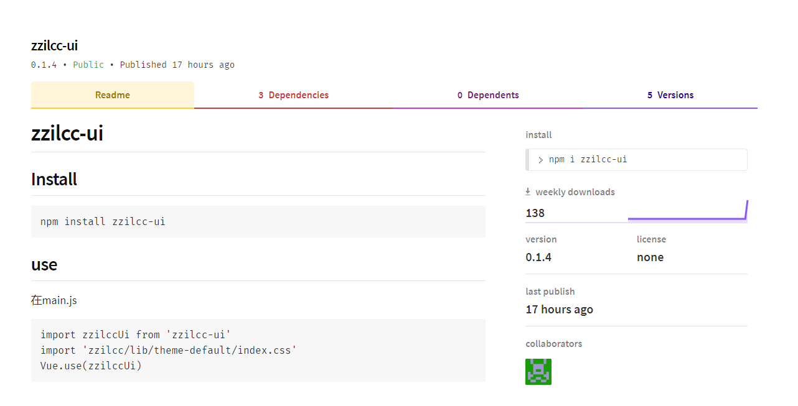
Task: Click the sidebar version value 0.1.4
Action: [x=538, y=257]
